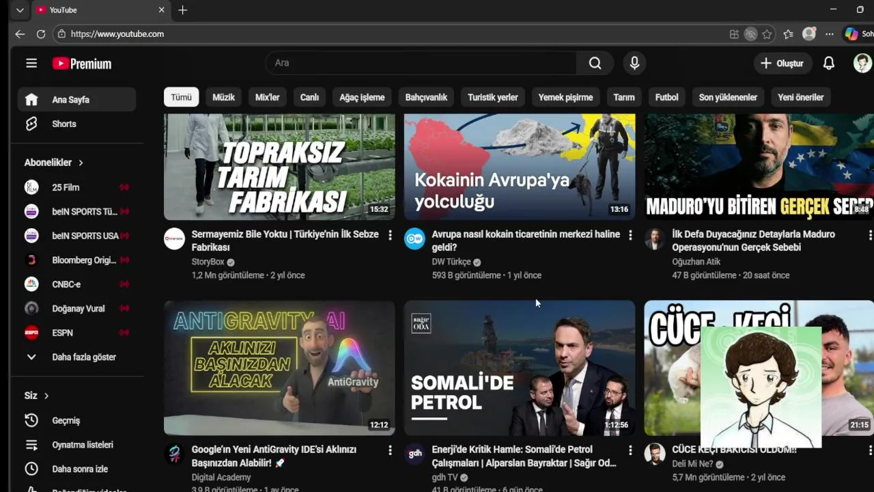
Task: Open Geçmiş watch history
Action: [x=76, y=420]
